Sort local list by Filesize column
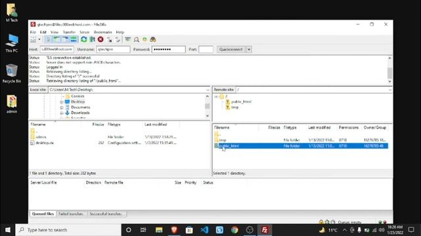 pyautogui.click(x=98, y=125)
